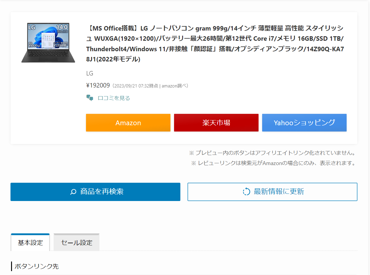Click the orange Amazon store button
Image resolution: width=370 pixels, height=275 pixels.
[128, 123]
